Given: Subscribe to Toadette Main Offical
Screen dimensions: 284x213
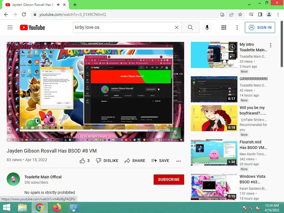Looking at the screenshot, I should [x=169, y=179].
